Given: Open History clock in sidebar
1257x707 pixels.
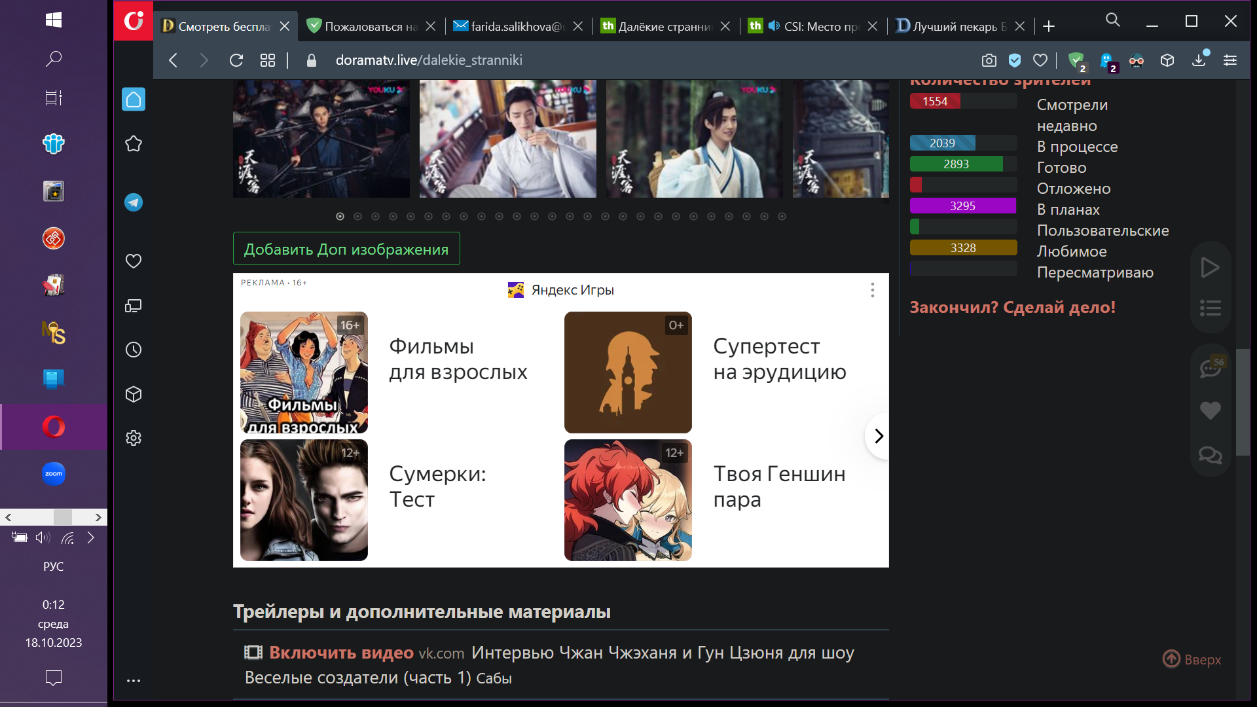Looking at the screenshot, I should click(x=134, y=350).
